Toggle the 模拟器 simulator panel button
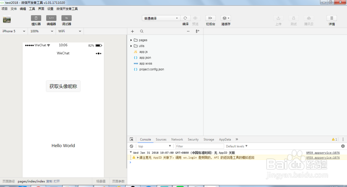 (36, 18)
